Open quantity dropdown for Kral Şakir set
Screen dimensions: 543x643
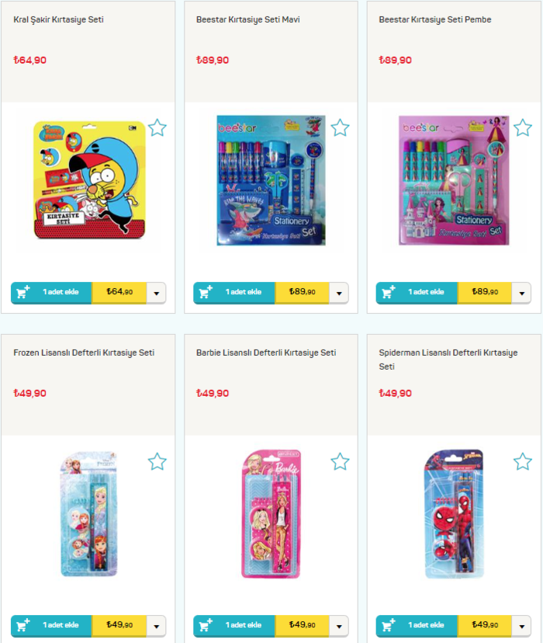point(157,294)
